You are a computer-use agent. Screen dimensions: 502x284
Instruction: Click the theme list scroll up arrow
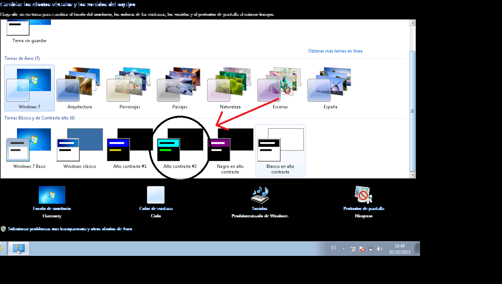click(413, 23)
